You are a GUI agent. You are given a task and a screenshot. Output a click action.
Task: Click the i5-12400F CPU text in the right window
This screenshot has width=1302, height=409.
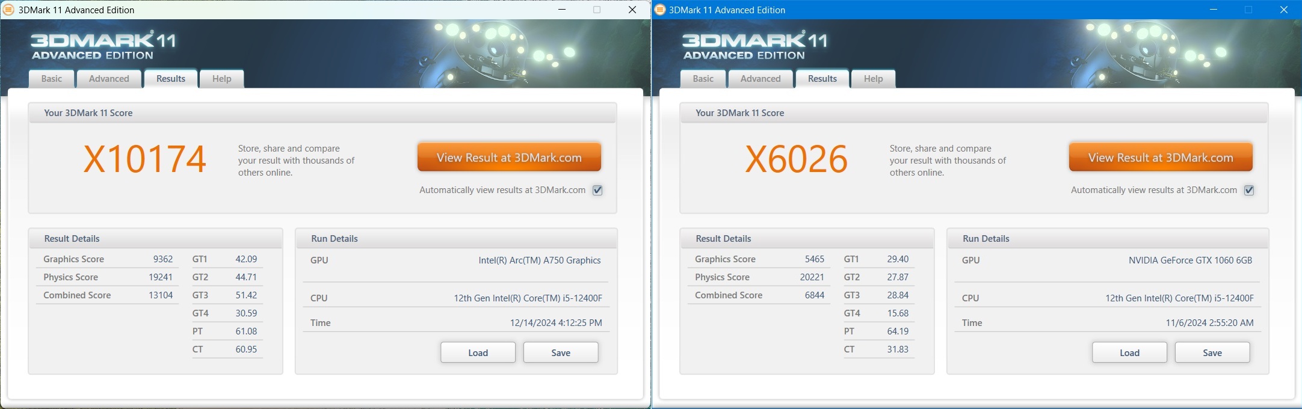point(1179,298)
